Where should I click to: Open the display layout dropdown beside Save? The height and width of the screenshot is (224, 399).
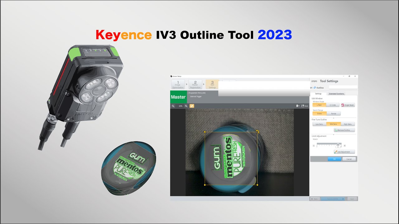pyautogui.click(x=298, y=106)
